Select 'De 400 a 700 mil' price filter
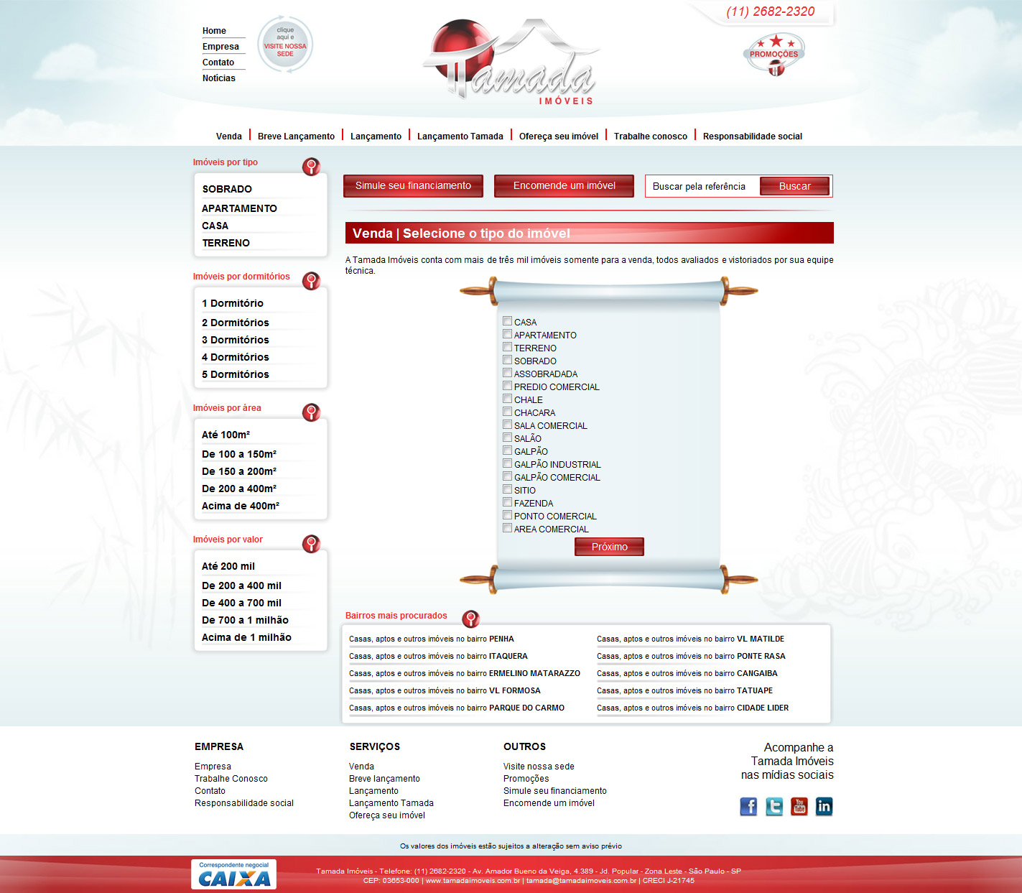Screen dimensions: 1022x893 point(241,603)
